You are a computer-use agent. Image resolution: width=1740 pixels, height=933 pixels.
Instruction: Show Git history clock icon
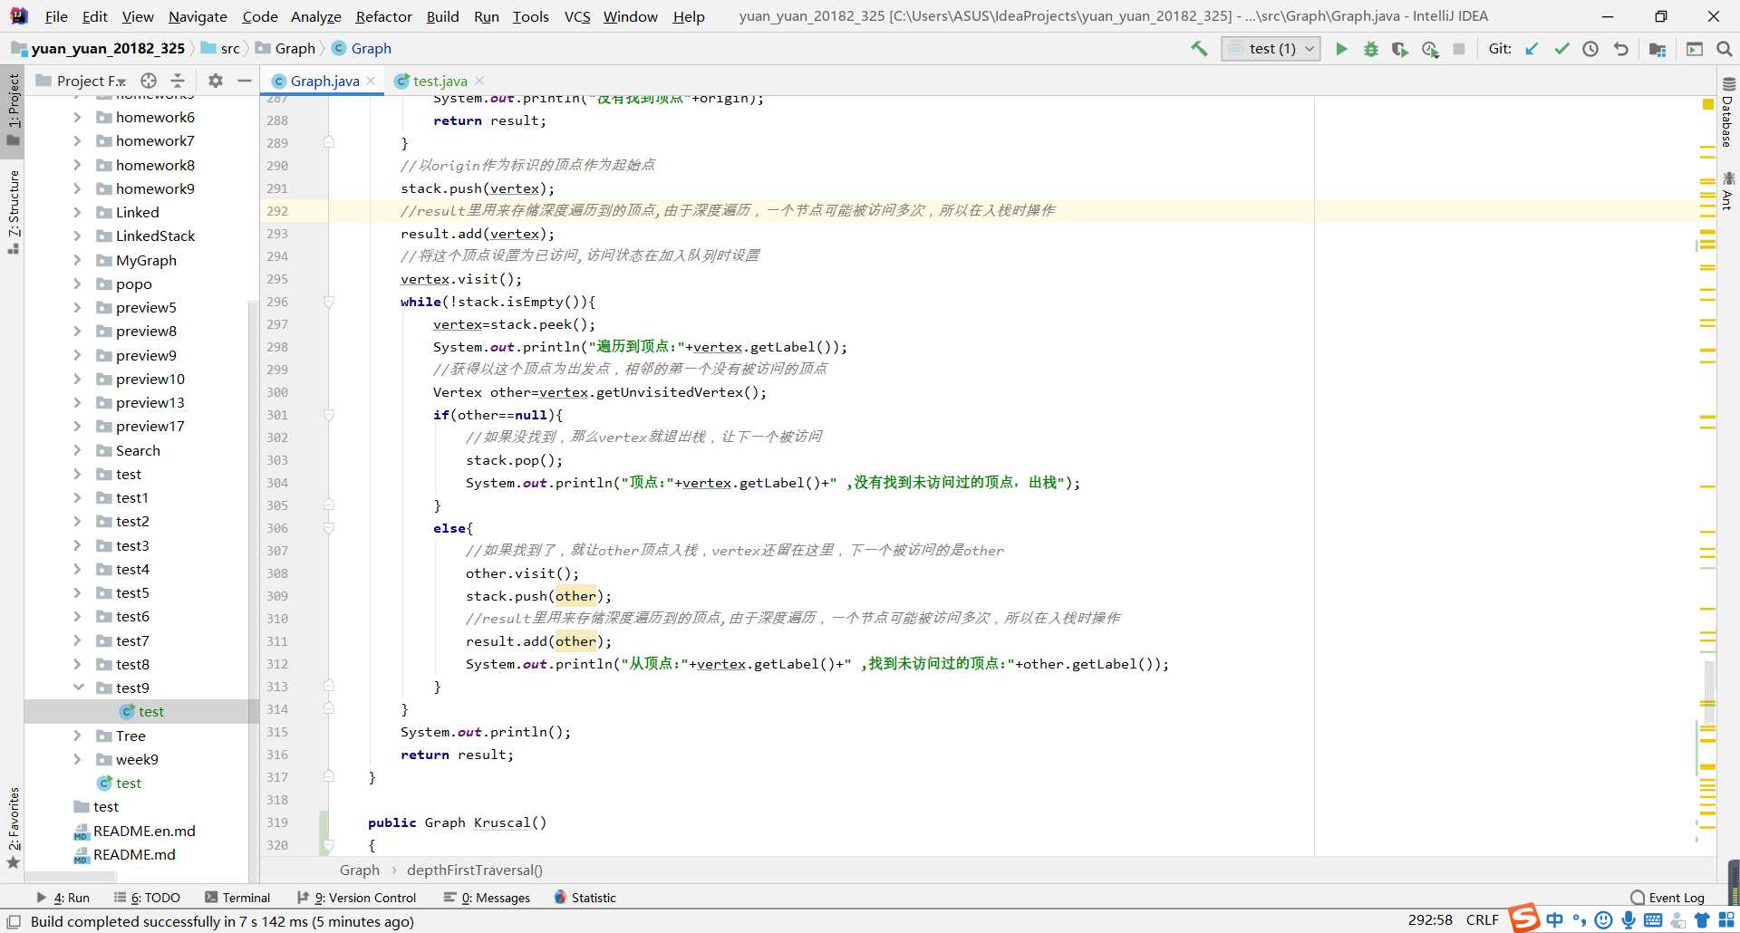tap(1590, 49)
